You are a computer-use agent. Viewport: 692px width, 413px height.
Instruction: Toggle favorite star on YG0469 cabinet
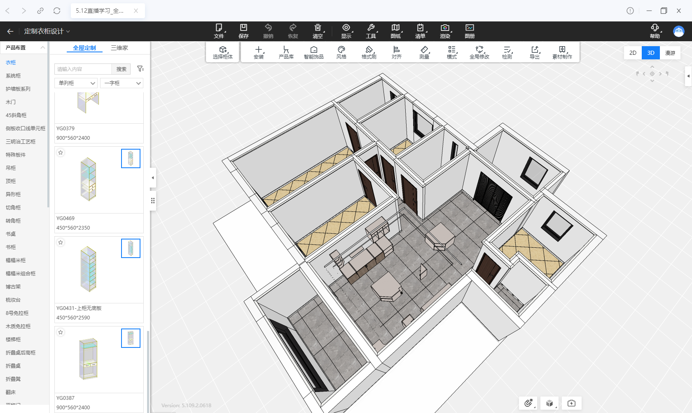[61, 153]
